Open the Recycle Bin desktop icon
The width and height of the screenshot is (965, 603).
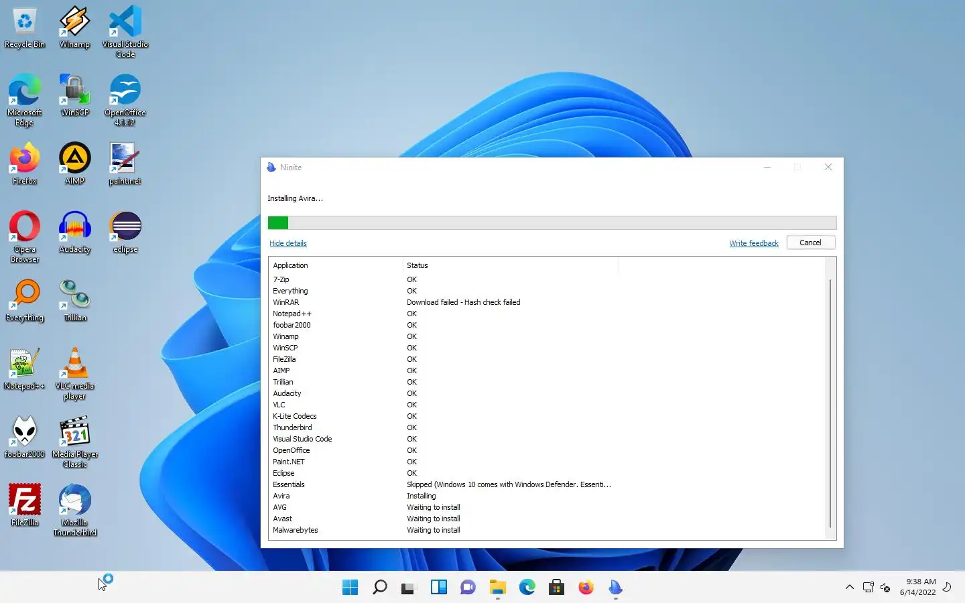pos(25,28)
